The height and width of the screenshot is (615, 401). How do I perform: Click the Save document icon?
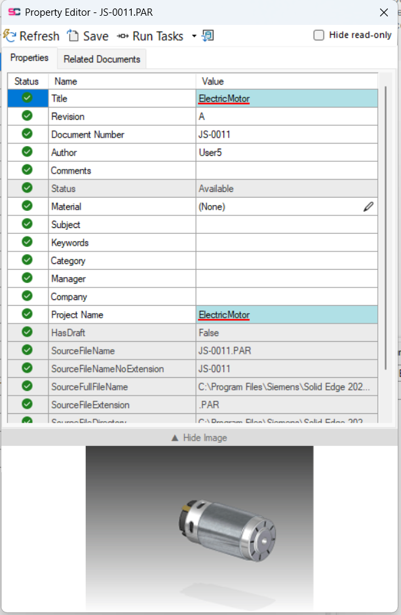[x=73, y=35]
